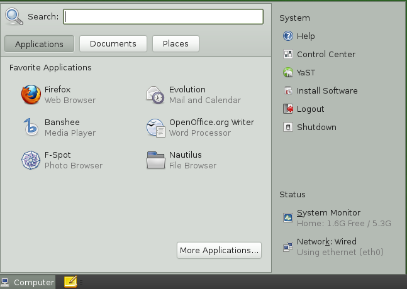The height and width of the screenshot is (289, 407).
Task: Open the Help label link
Action: coord(306,36)
